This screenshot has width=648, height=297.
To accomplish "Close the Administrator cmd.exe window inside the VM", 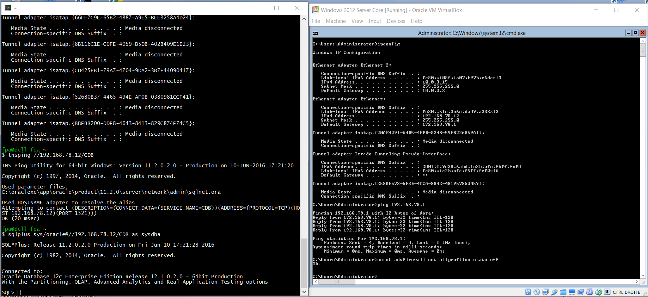I will coord(642,33).
